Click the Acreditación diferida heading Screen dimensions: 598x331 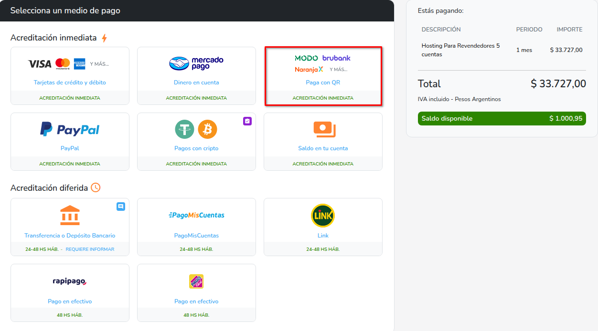pos(49,188)
